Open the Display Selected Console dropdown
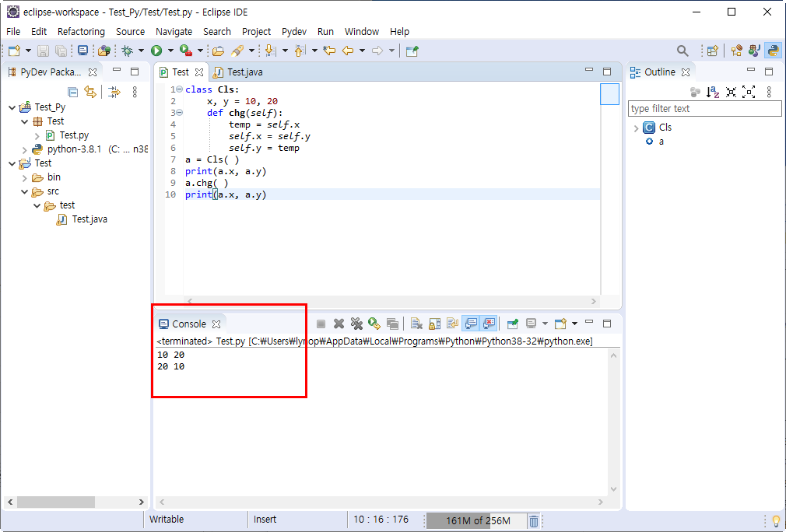 tap(545, 324)
